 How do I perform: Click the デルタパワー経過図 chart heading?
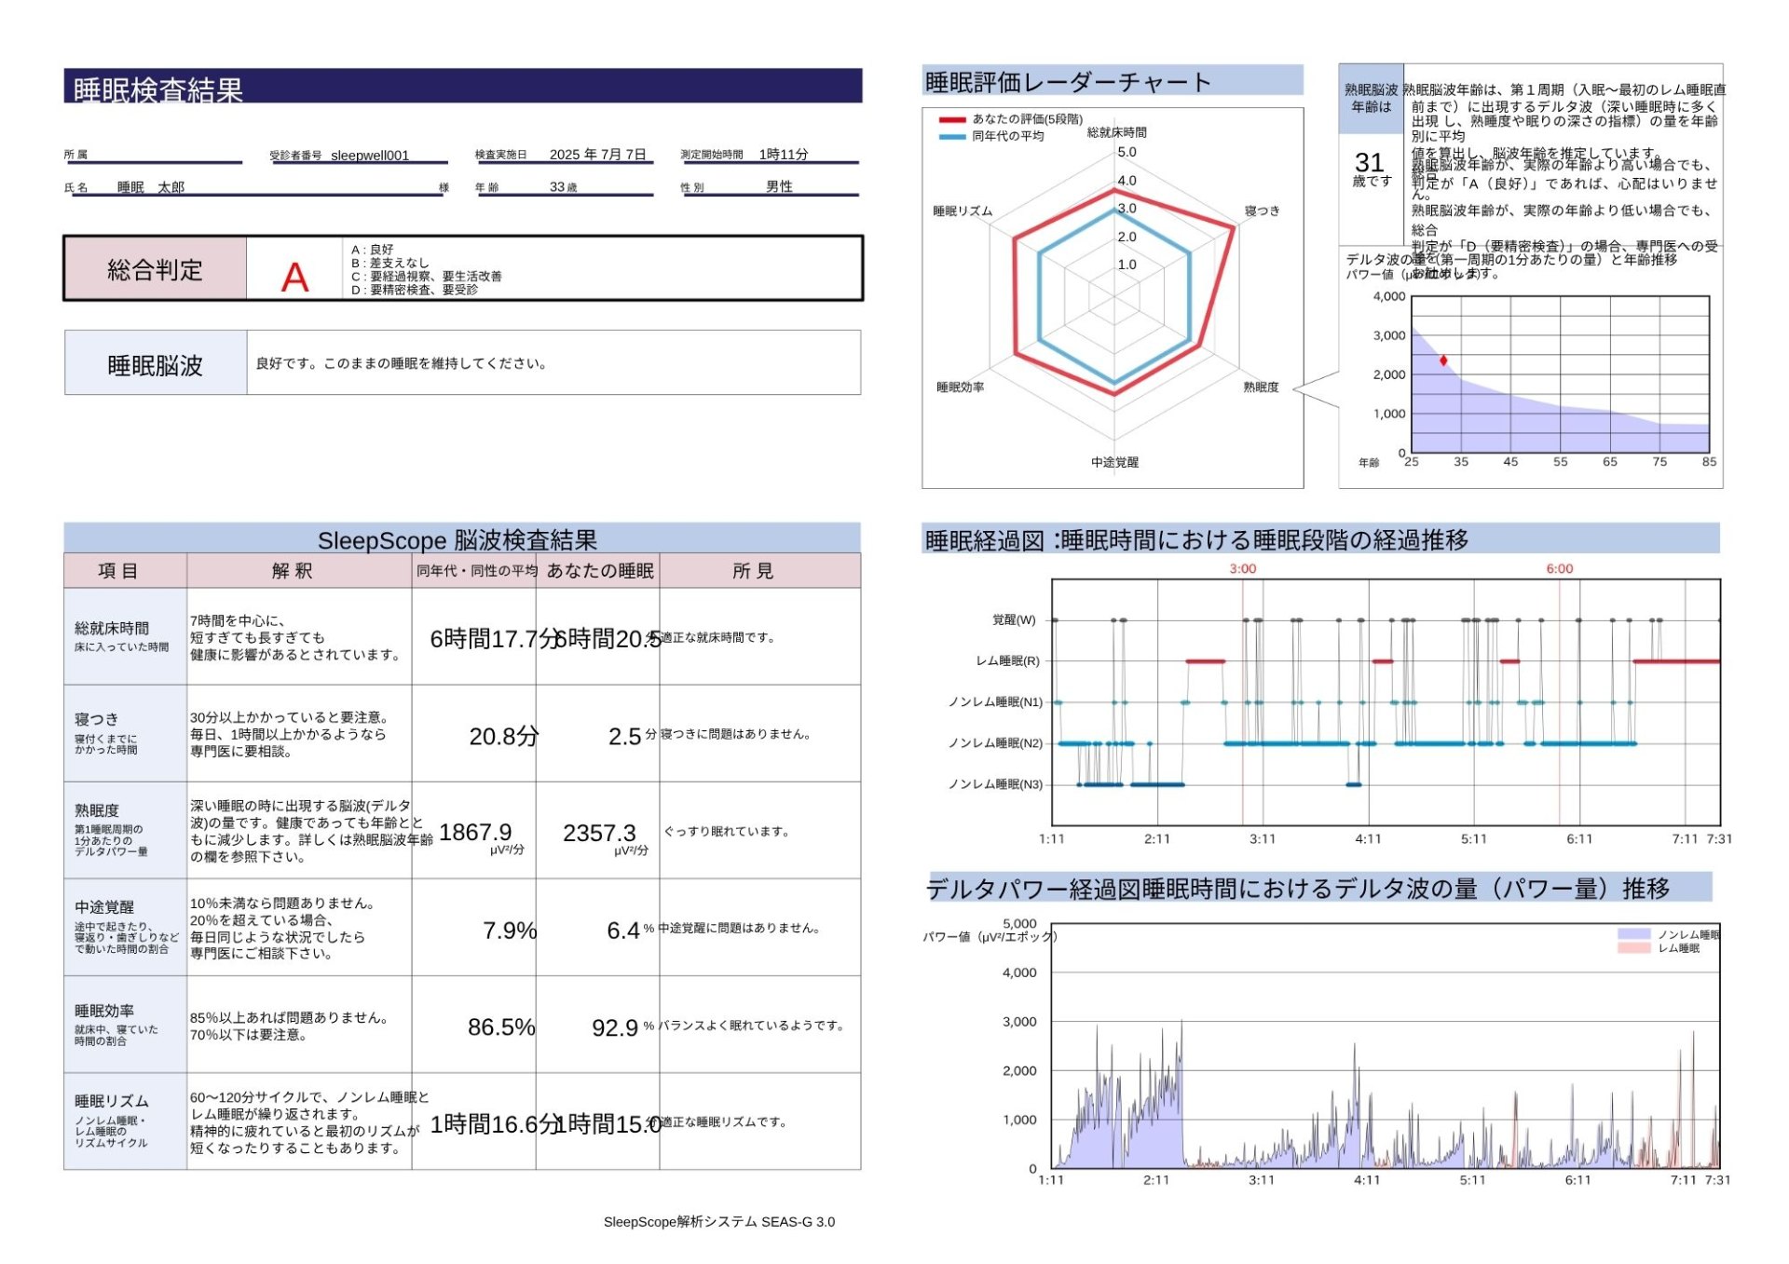click(1318, 888)
